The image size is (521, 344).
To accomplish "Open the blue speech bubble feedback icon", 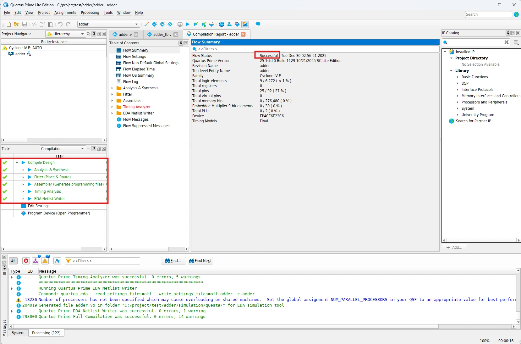I will [258, 24].
